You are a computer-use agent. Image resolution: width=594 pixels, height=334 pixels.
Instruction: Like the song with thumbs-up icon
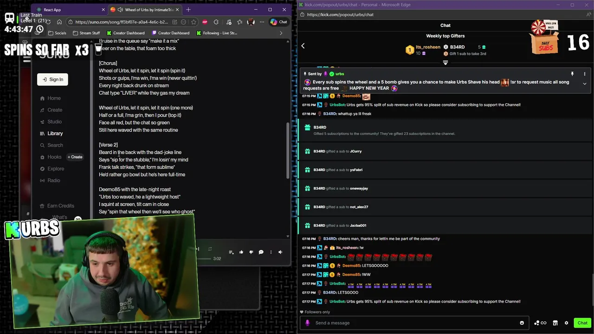[x=241, y=252]
